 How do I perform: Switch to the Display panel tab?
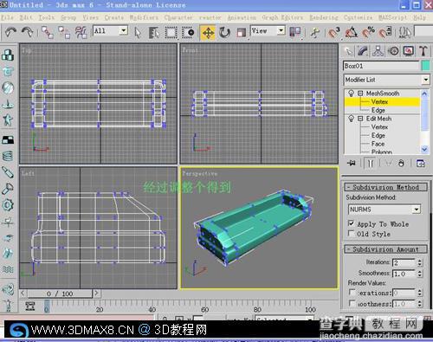408,51
